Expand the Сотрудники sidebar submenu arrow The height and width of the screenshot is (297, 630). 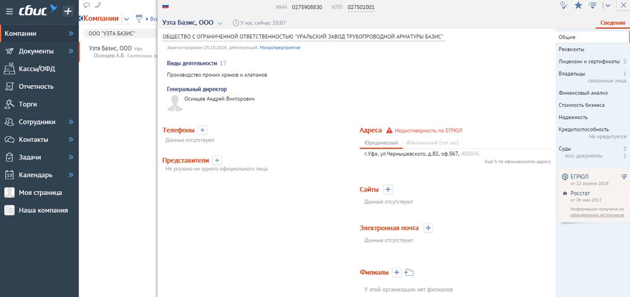[x=71, y=122]
